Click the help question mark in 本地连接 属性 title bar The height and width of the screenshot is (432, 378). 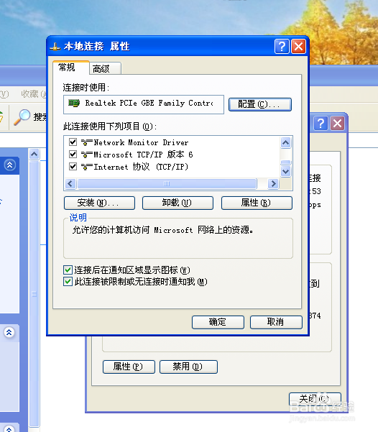pyautogui.click(x=282, y=46)
